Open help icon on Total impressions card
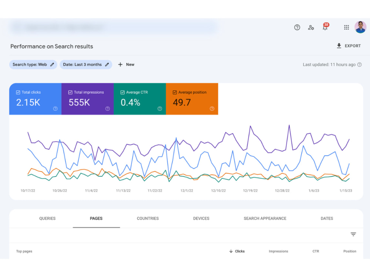Image resolution: width=370 pixels, height=277 pixels. click(x=107, y=109)
